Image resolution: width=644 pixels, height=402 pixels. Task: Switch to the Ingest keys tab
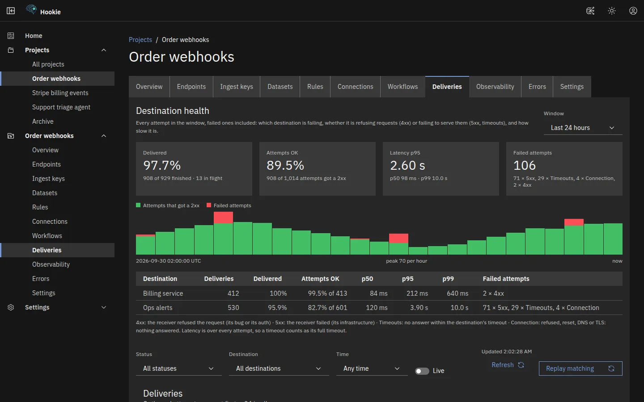(x=237, y=87)
